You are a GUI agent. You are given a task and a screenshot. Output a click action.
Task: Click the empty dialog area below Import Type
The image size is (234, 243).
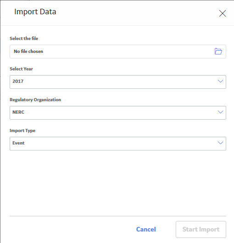(118, 183)
